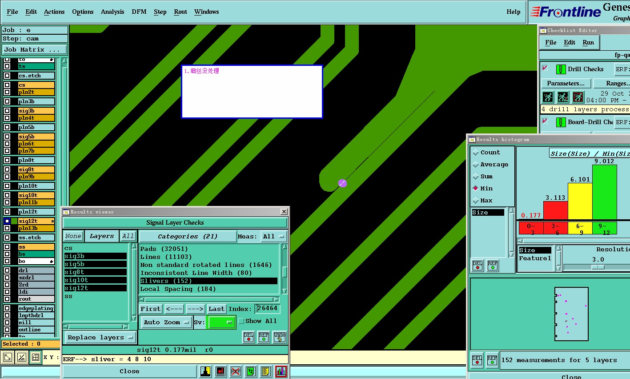Click the grid snap icon in status bar
The width and height of the screenshot is (630, 379).
coord(36,357)
